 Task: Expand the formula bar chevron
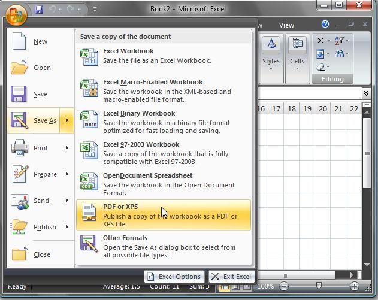[366, 93]
